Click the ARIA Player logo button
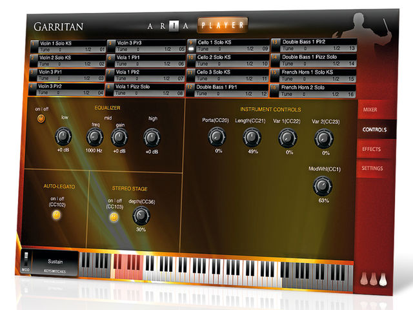This screenshot has height=310, width=413. point(222,25)
